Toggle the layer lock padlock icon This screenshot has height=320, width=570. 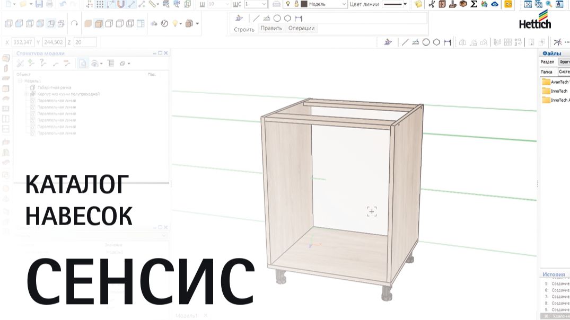(296, 4)
